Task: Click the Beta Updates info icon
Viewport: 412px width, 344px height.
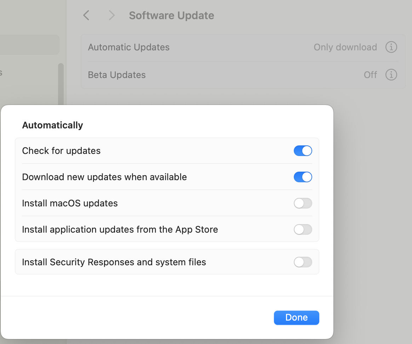Action: [391, 75]
